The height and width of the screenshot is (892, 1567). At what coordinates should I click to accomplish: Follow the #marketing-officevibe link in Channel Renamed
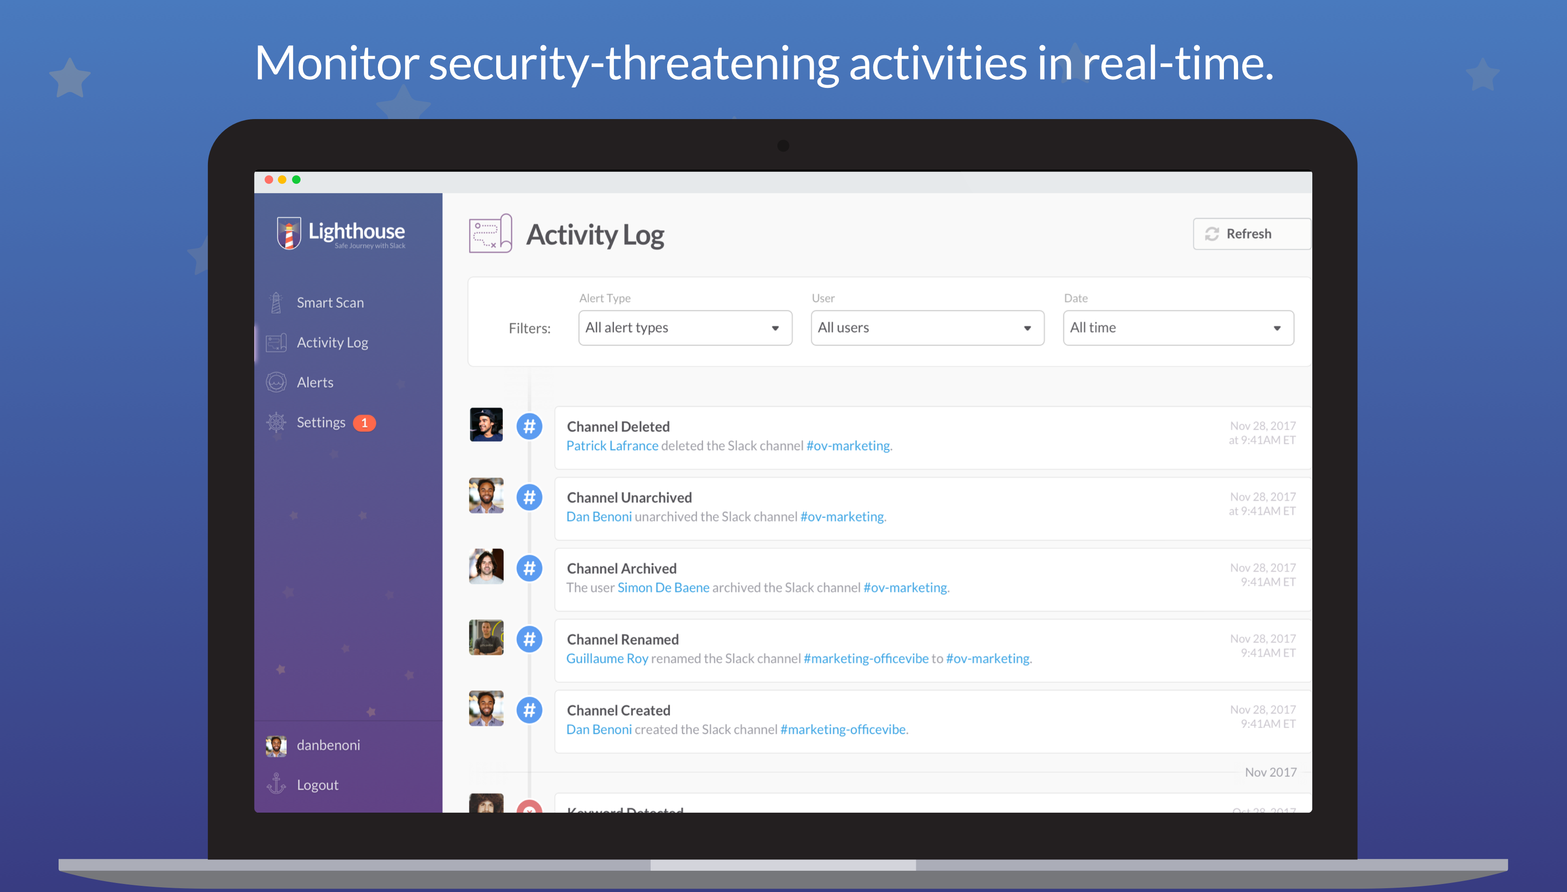tap(866, 659)
